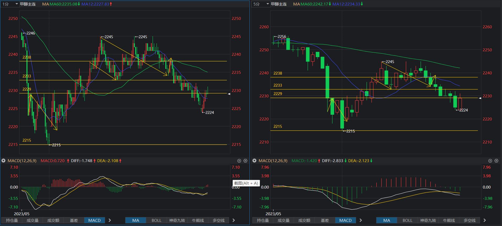Image resolution: width=502 pixels, height=226 pixels.
Task: Toggle 神奇九转 overlay on the right chart
Action: [428, 220]
